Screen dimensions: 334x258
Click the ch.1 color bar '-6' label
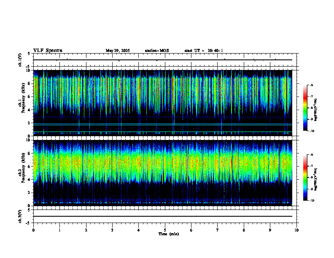tap(311, 85)
